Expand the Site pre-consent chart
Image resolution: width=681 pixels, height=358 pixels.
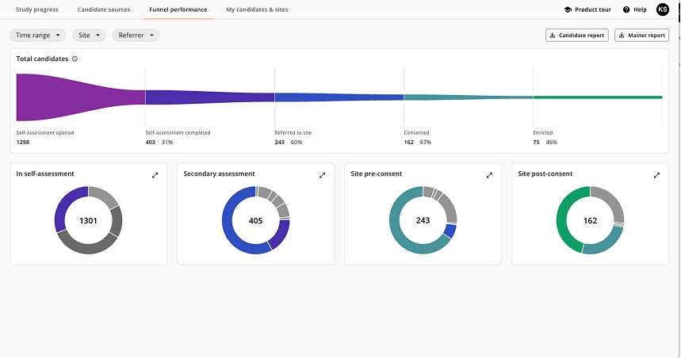[x=490, y=175]
